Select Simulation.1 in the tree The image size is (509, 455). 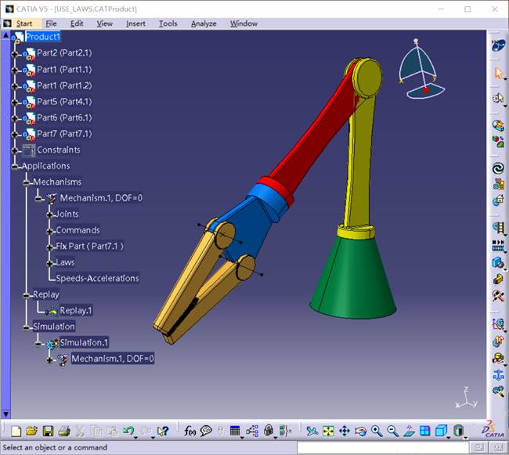pos(84,342)
